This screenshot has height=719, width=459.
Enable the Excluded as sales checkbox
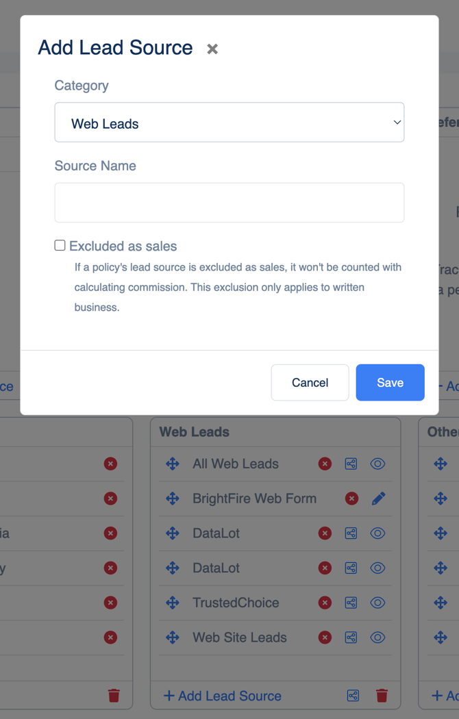60,245
